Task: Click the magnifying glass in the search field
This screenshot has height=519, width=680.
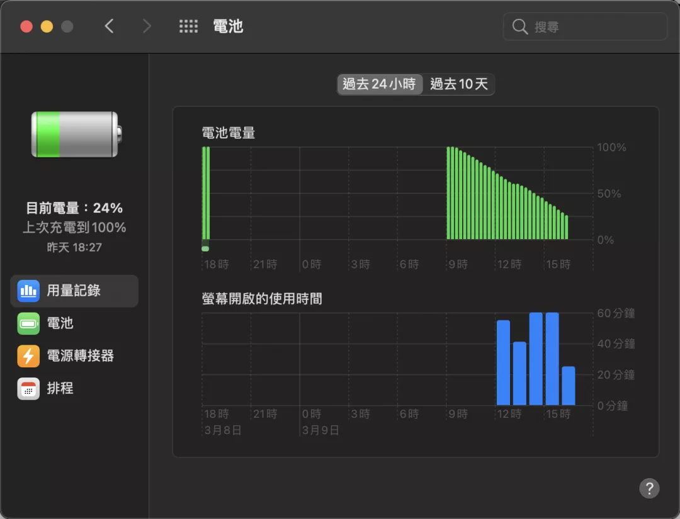Action: click(x=519, y=26)
